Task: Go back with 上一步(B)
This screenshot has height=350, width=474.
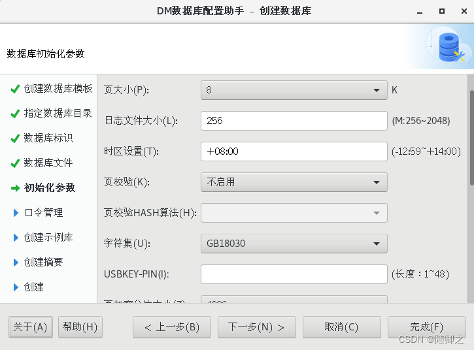Action: coord(172,327)
